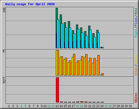Click the small red KBytes bar for day 19

pyautogui.click(x=82, y=102)
